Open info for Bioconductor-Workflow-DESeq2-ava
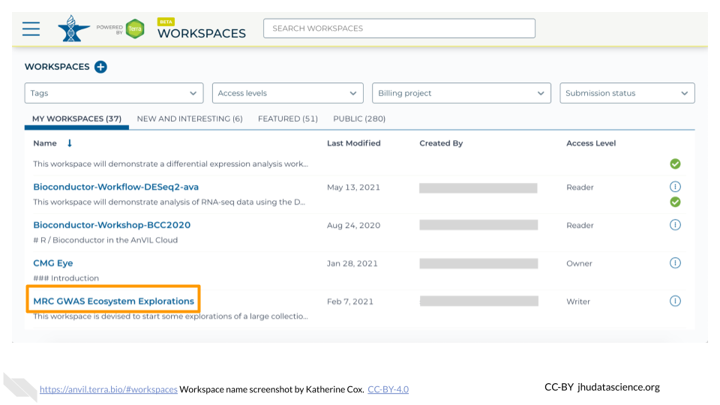The height and width of the screenshot is (405, 720). [675, 187]
